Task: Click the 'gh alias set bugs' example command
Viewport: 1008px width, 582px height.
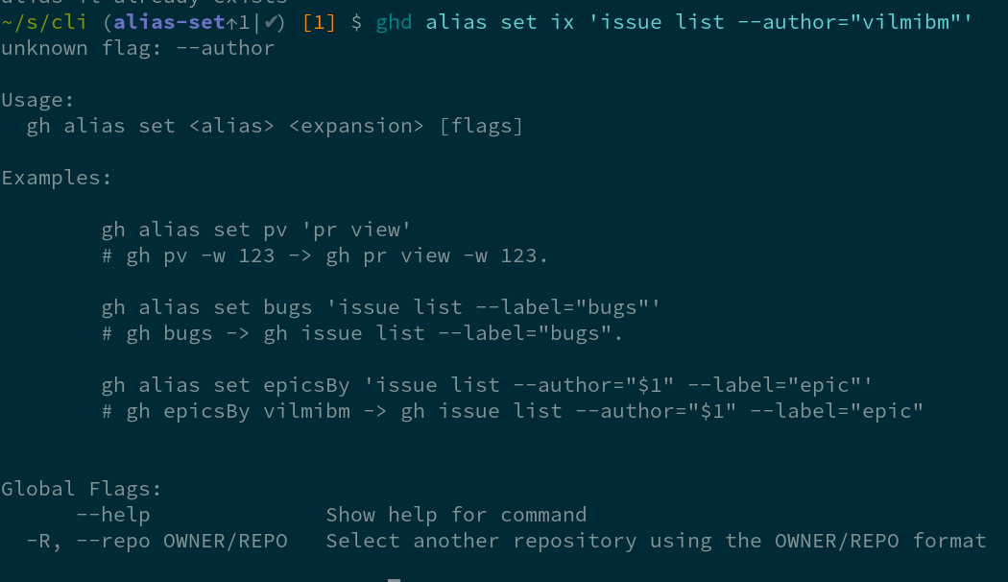Action: (380, 307)
